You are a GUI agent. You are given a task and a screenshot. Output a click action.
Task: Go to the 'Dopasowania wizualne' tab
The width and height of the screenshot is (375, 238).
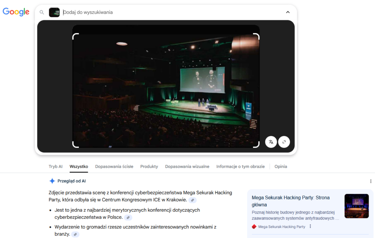click(x=187, y=167)
